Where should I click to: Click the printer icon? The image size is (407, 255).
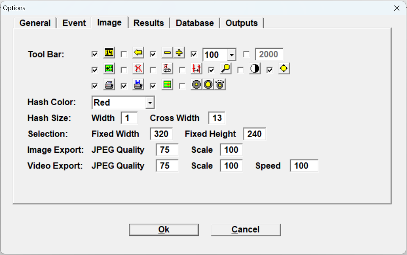109,85
